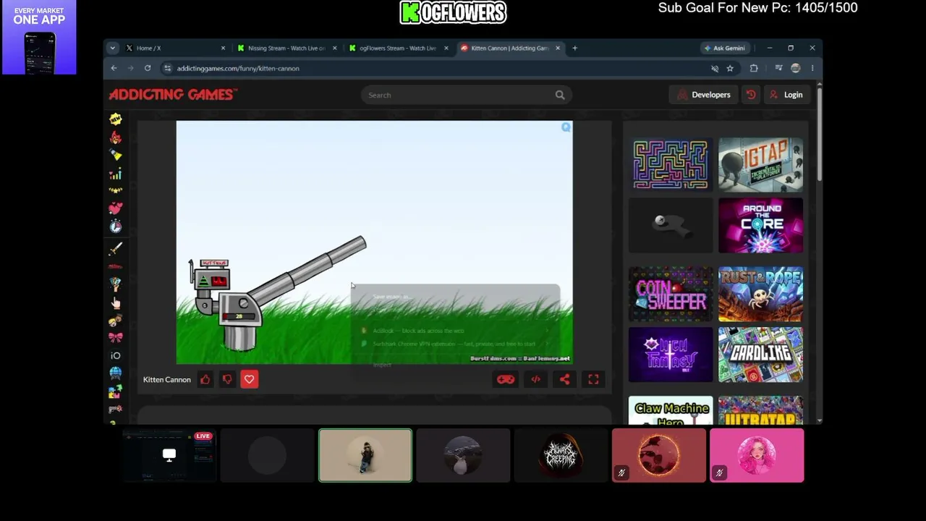
Task: Open the Rust & Rope game thumbnail
Action: [760, 294]
